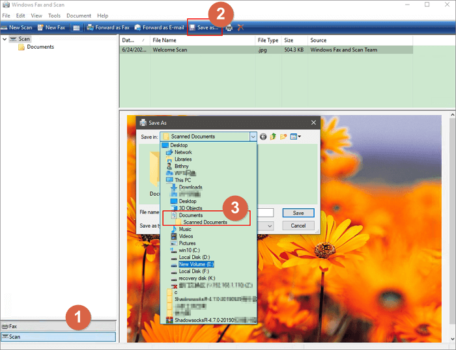The width and height of the screenshot is (456, 350).
Task: Click the New Fax toolbar button
Action: pyautogui.click(x=51, y=27)
